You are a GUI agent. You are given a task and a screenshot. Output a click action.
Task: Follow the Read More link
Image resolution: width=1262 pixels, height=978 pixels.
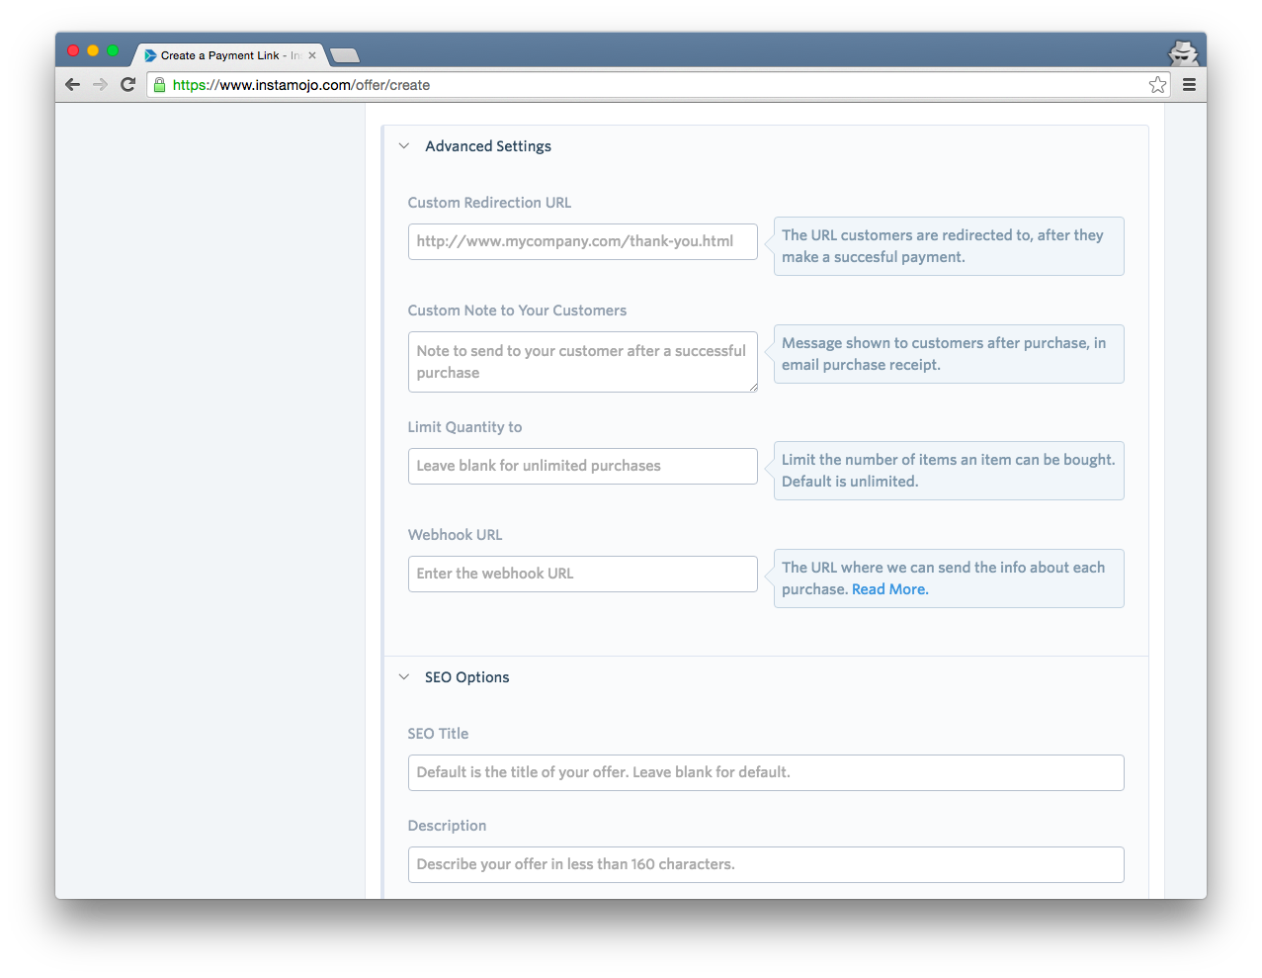tap(889, 589)
